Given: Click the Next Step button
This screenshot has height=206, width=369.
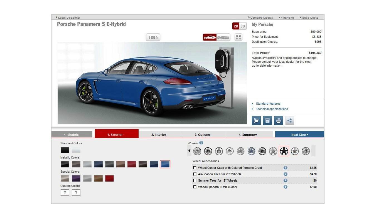Looking at the screenshot, I should click(300, 134).
